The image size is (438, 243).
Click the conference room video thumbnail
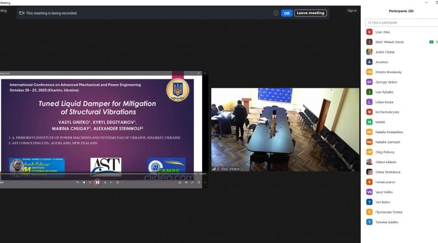(x=285, y=129)
